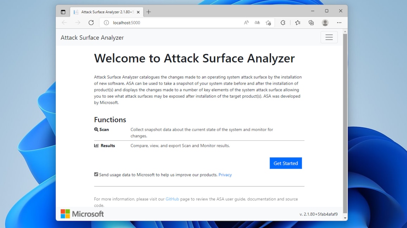Uncheck Send usage data to Microsoft
Viewport: 407px width, 228px height.
tap(96, 174)
